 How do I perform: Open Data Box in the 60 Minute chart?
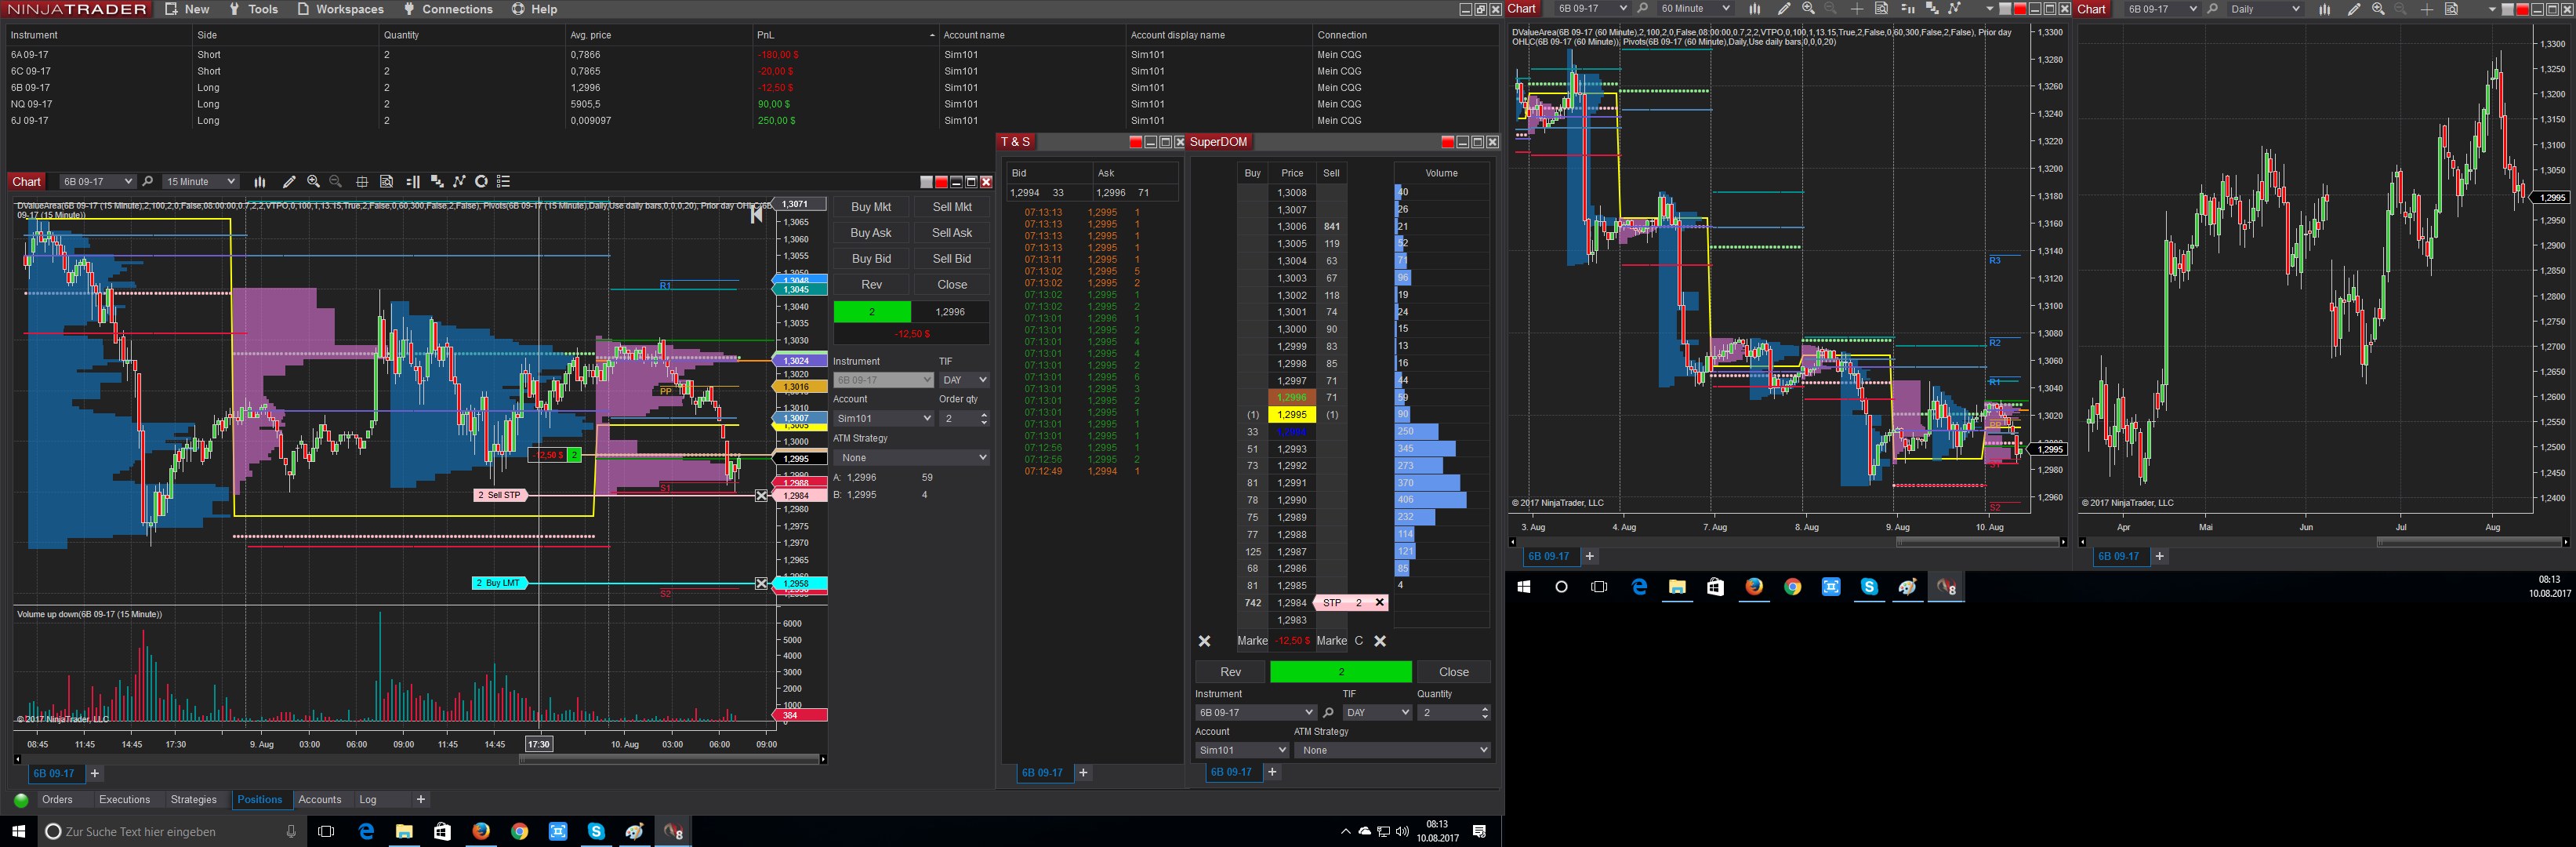click(x=1881, y=9)
